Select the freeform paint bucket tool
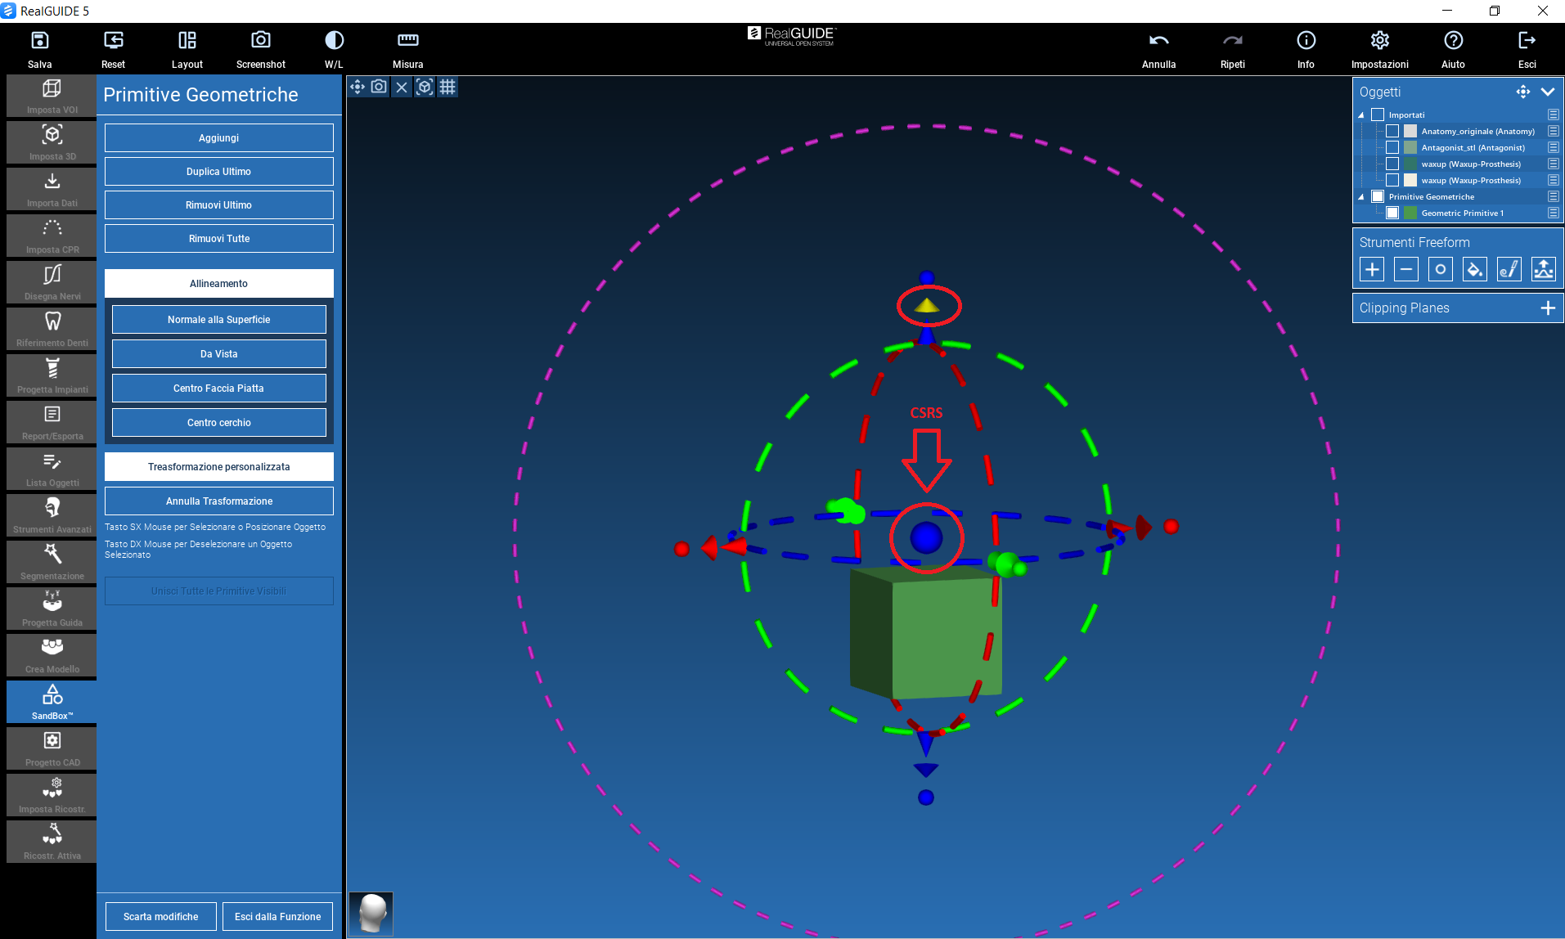1565x939 pixels. pyautogui.click(x=1474, y=269)
